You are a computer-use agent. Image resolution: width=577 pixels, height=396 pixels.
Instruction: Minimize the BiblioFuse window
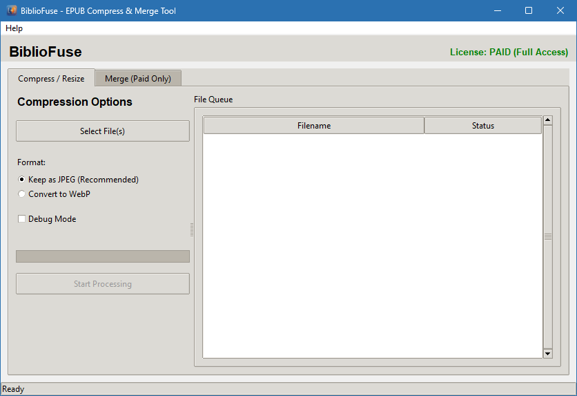point(498,10)
